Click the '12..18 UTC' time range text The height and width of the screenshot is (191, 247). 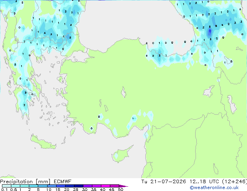(x=204, y=182)
